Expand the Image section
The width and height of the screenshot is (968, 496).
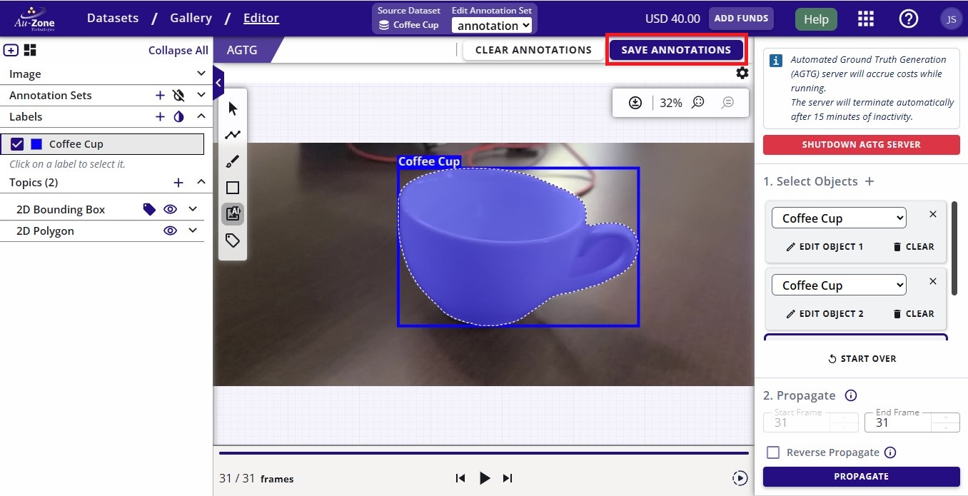pos(201,74)
